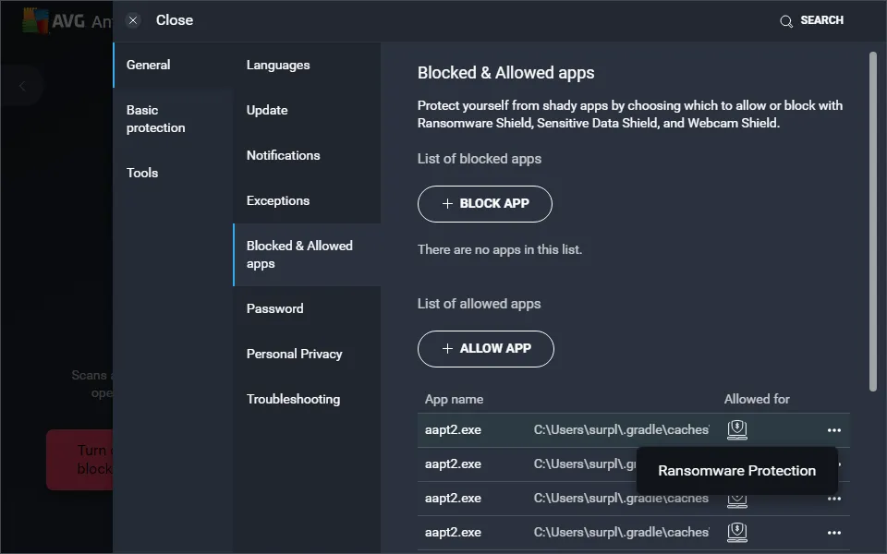
Task: Open three-dots menu for third aapt2.exe
Action: [834, 499]
